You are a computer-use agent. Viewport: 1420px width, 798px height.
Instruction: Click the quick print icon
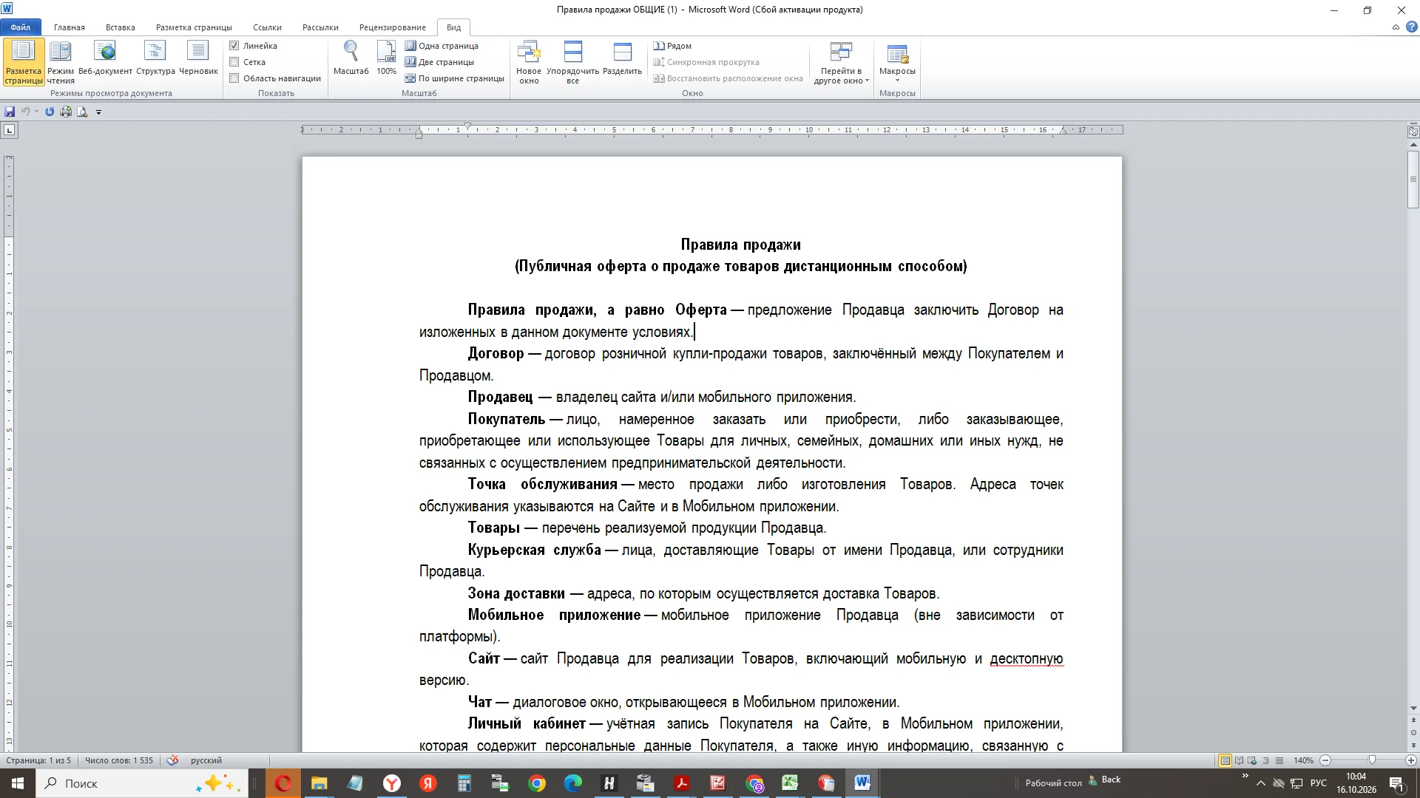tap(66, 112)
